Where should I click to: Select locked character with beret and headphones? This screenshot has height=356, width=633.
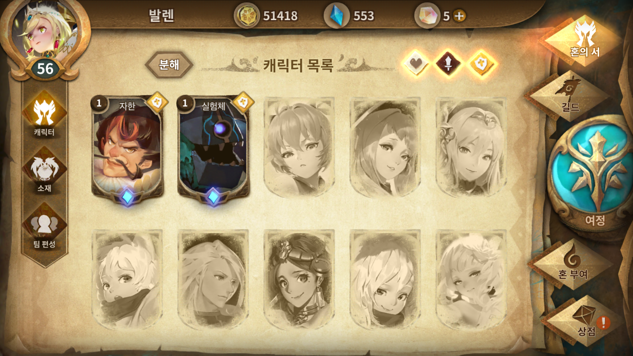(x=299, y=279)
